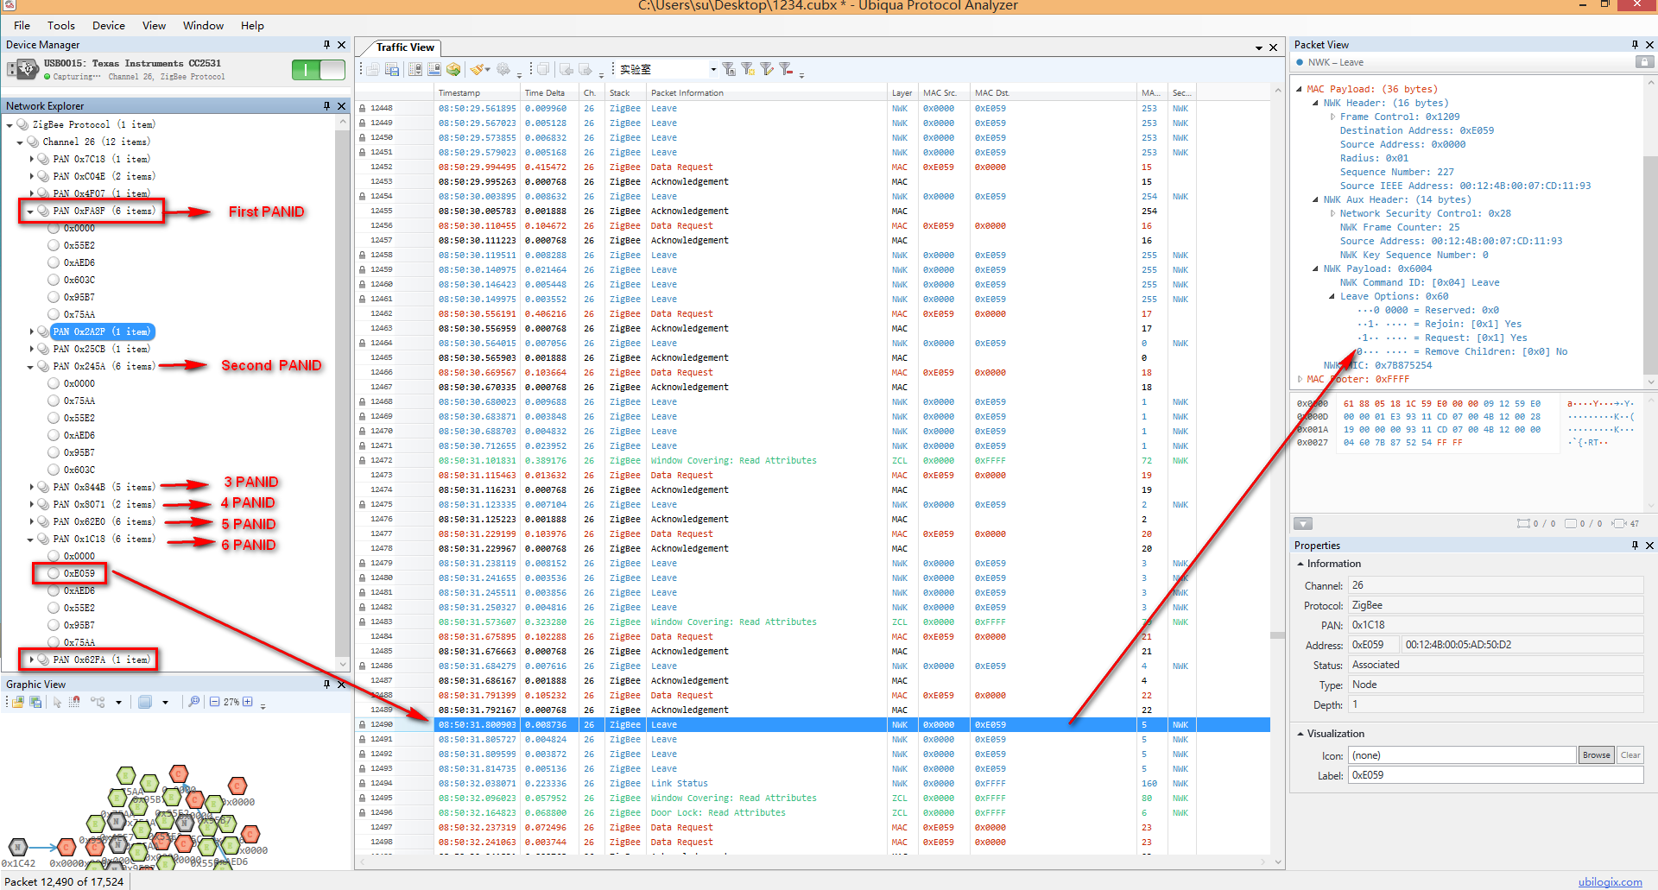This screenshot has width=1658, height=890.
Task: Collapse the PAN 0x1C18 tree node
Action: [30, 539]
